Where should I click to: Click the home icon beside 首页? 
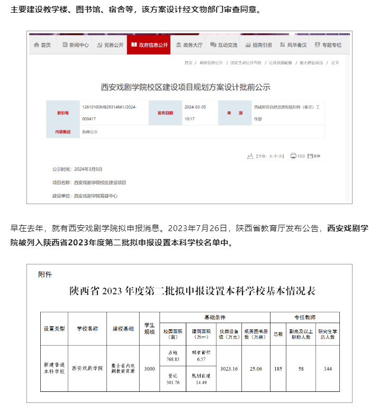[37, 45]
